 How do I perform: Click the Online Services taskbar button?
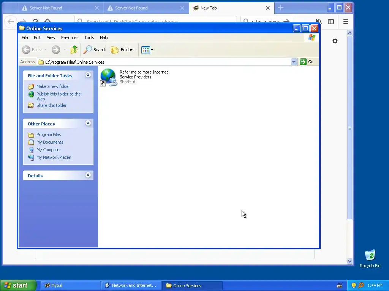click(x=192, y=286)
